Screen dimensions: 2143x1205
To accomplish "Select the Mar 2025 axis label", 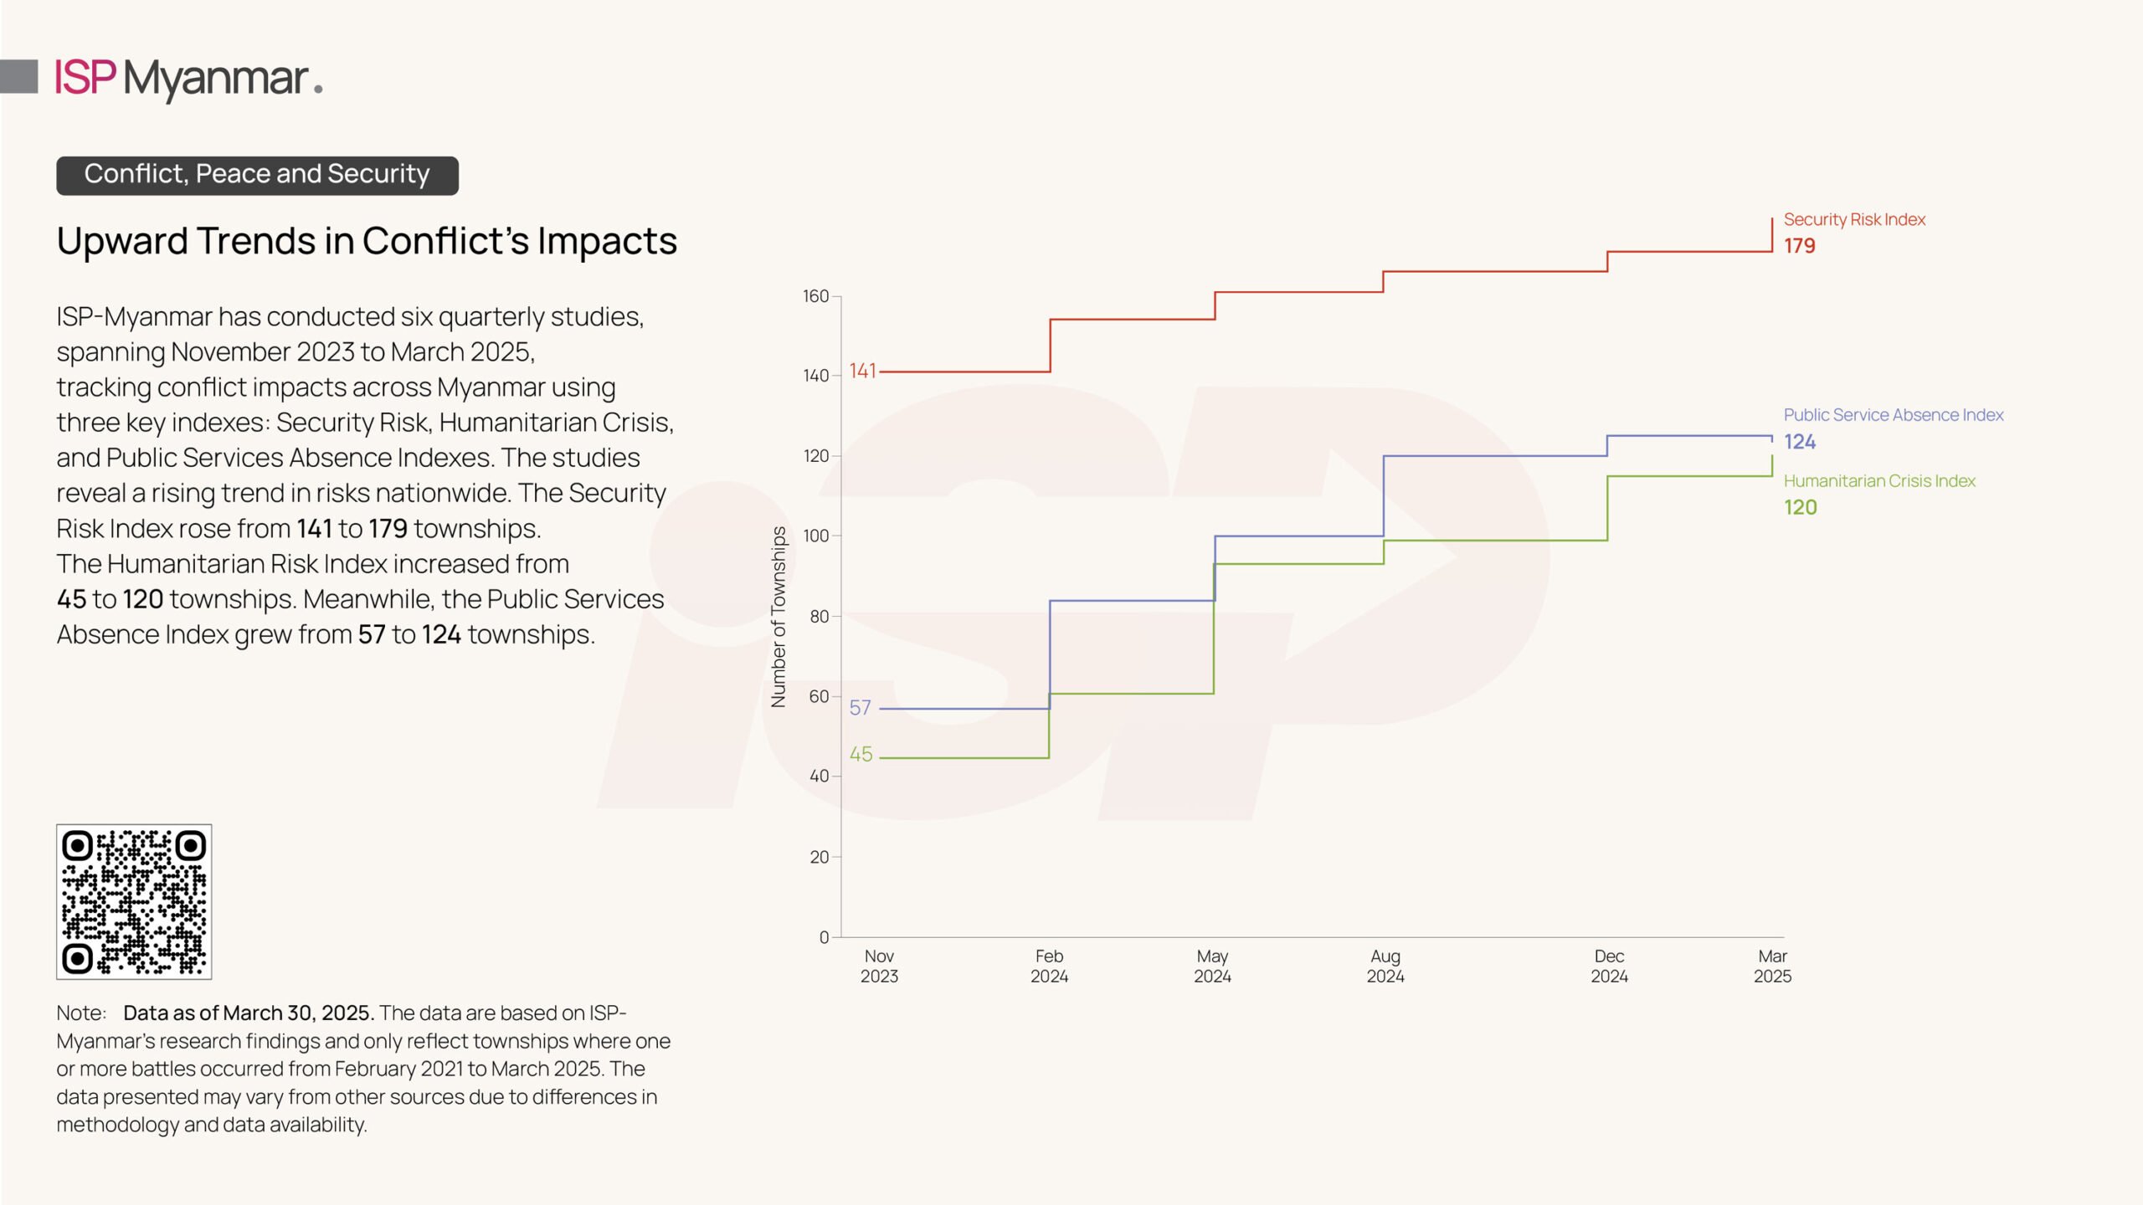I will click(x=1772, y=966).
